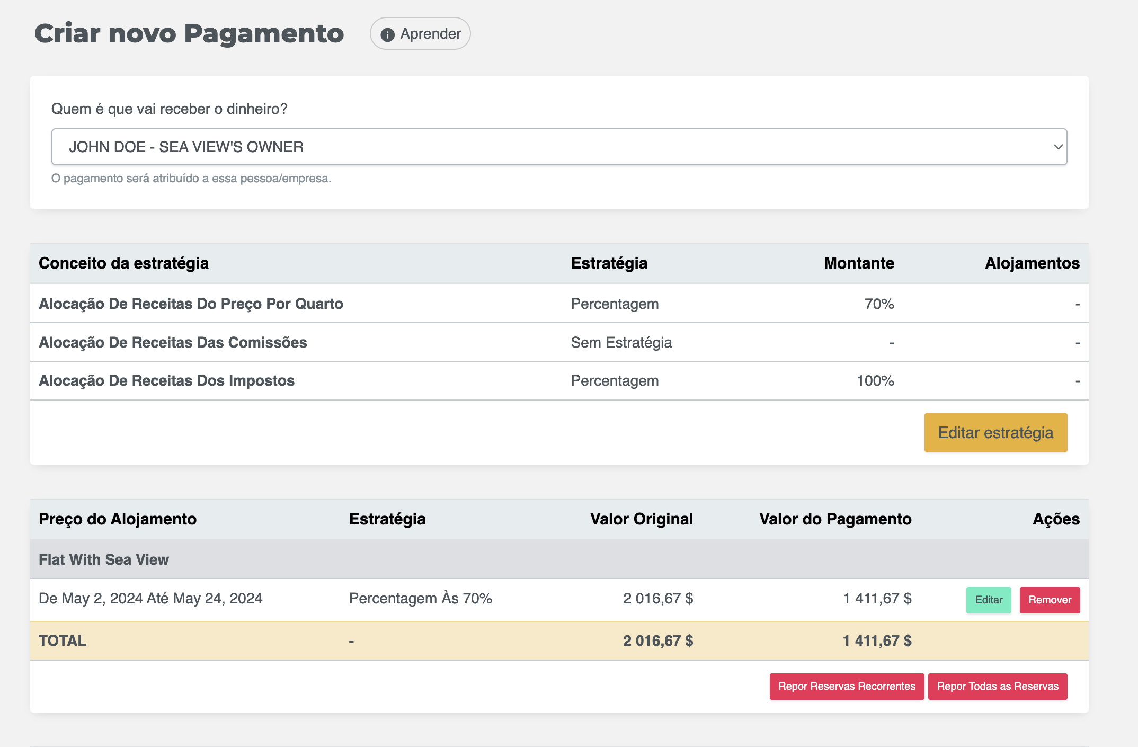Remove the May 2024 reservation
This screenshot has height=747, width=1138.
tap(1049, 600)
